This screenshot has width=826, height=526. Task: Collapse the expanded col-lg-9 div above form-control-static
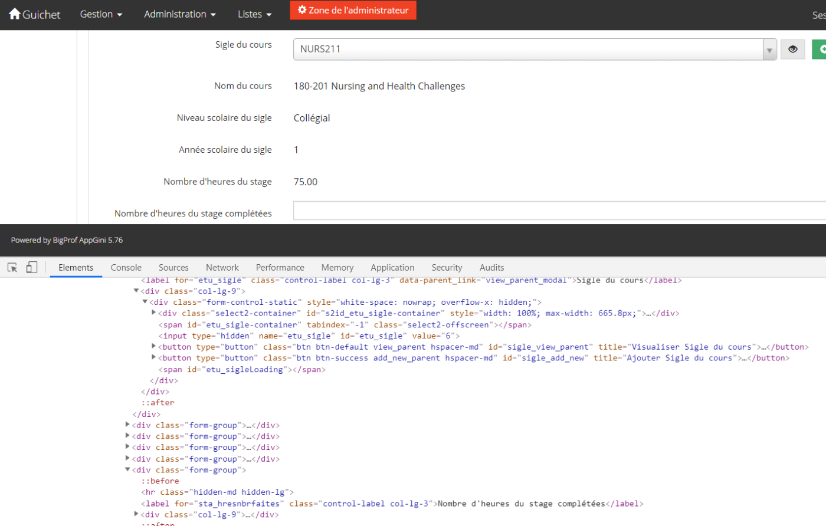pyautogui.click(x=136, y=291)
